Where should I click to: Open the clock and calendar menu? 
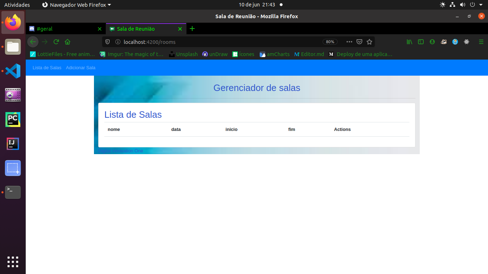[258, 5]
